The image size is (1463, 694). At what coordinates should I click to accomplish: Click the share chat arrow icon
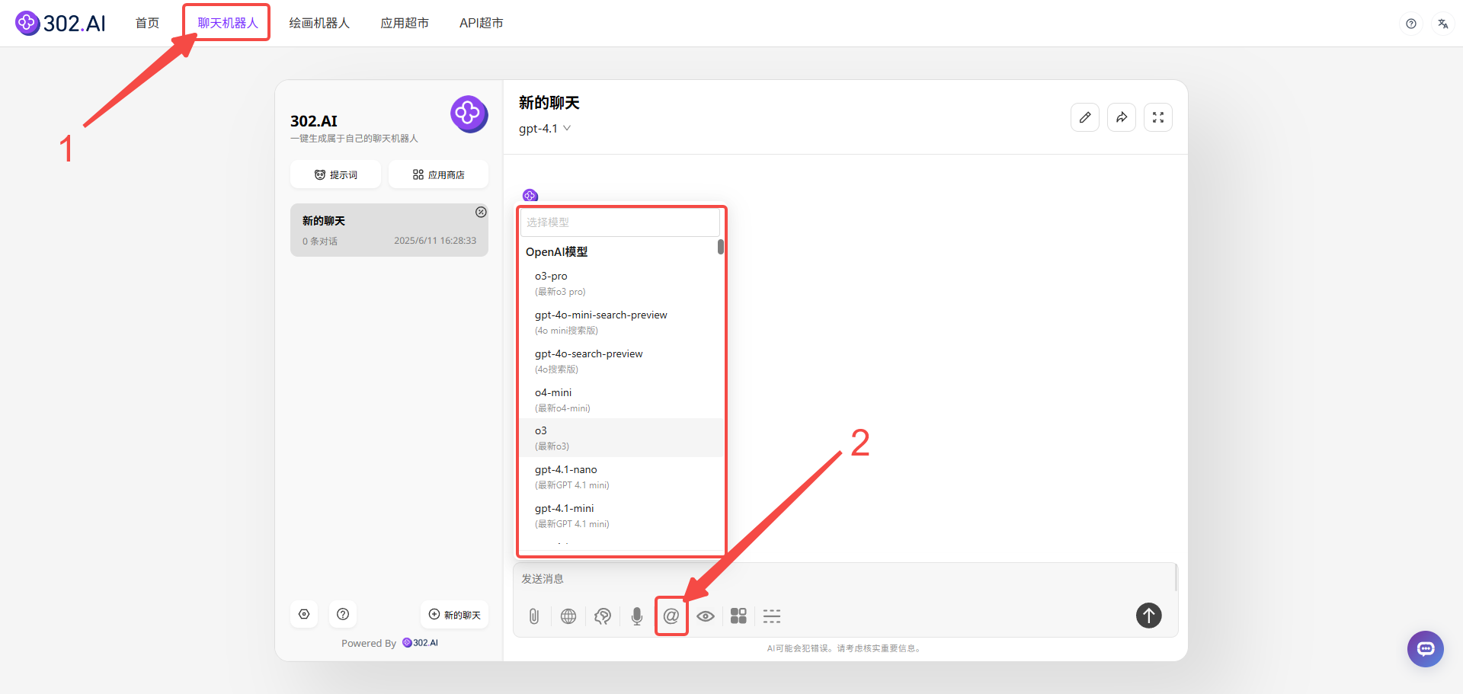point(1122,117)
